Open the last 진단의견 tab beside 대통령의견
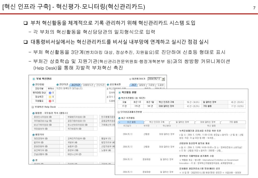 100,85
